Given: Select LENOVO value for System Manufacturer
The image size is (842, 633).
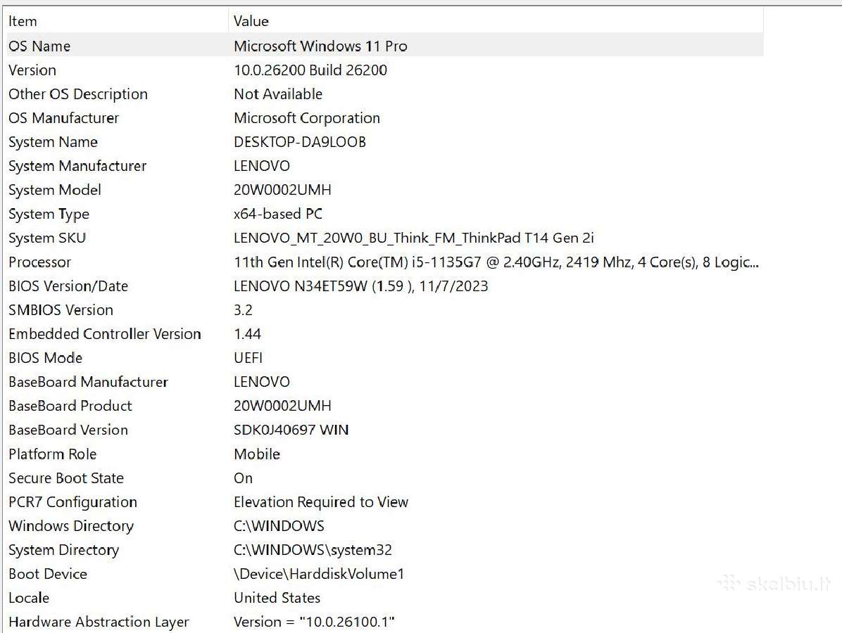Looking at the screenshot, I should [x=261, y=166].
